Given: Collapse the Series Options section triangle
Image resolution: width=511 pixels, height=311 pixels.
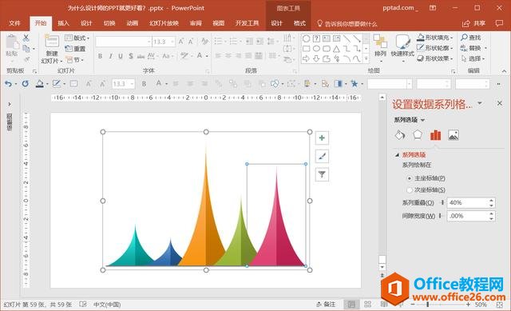Looking at the screenshot, I should pyautogui.click(x=397, y=155).
